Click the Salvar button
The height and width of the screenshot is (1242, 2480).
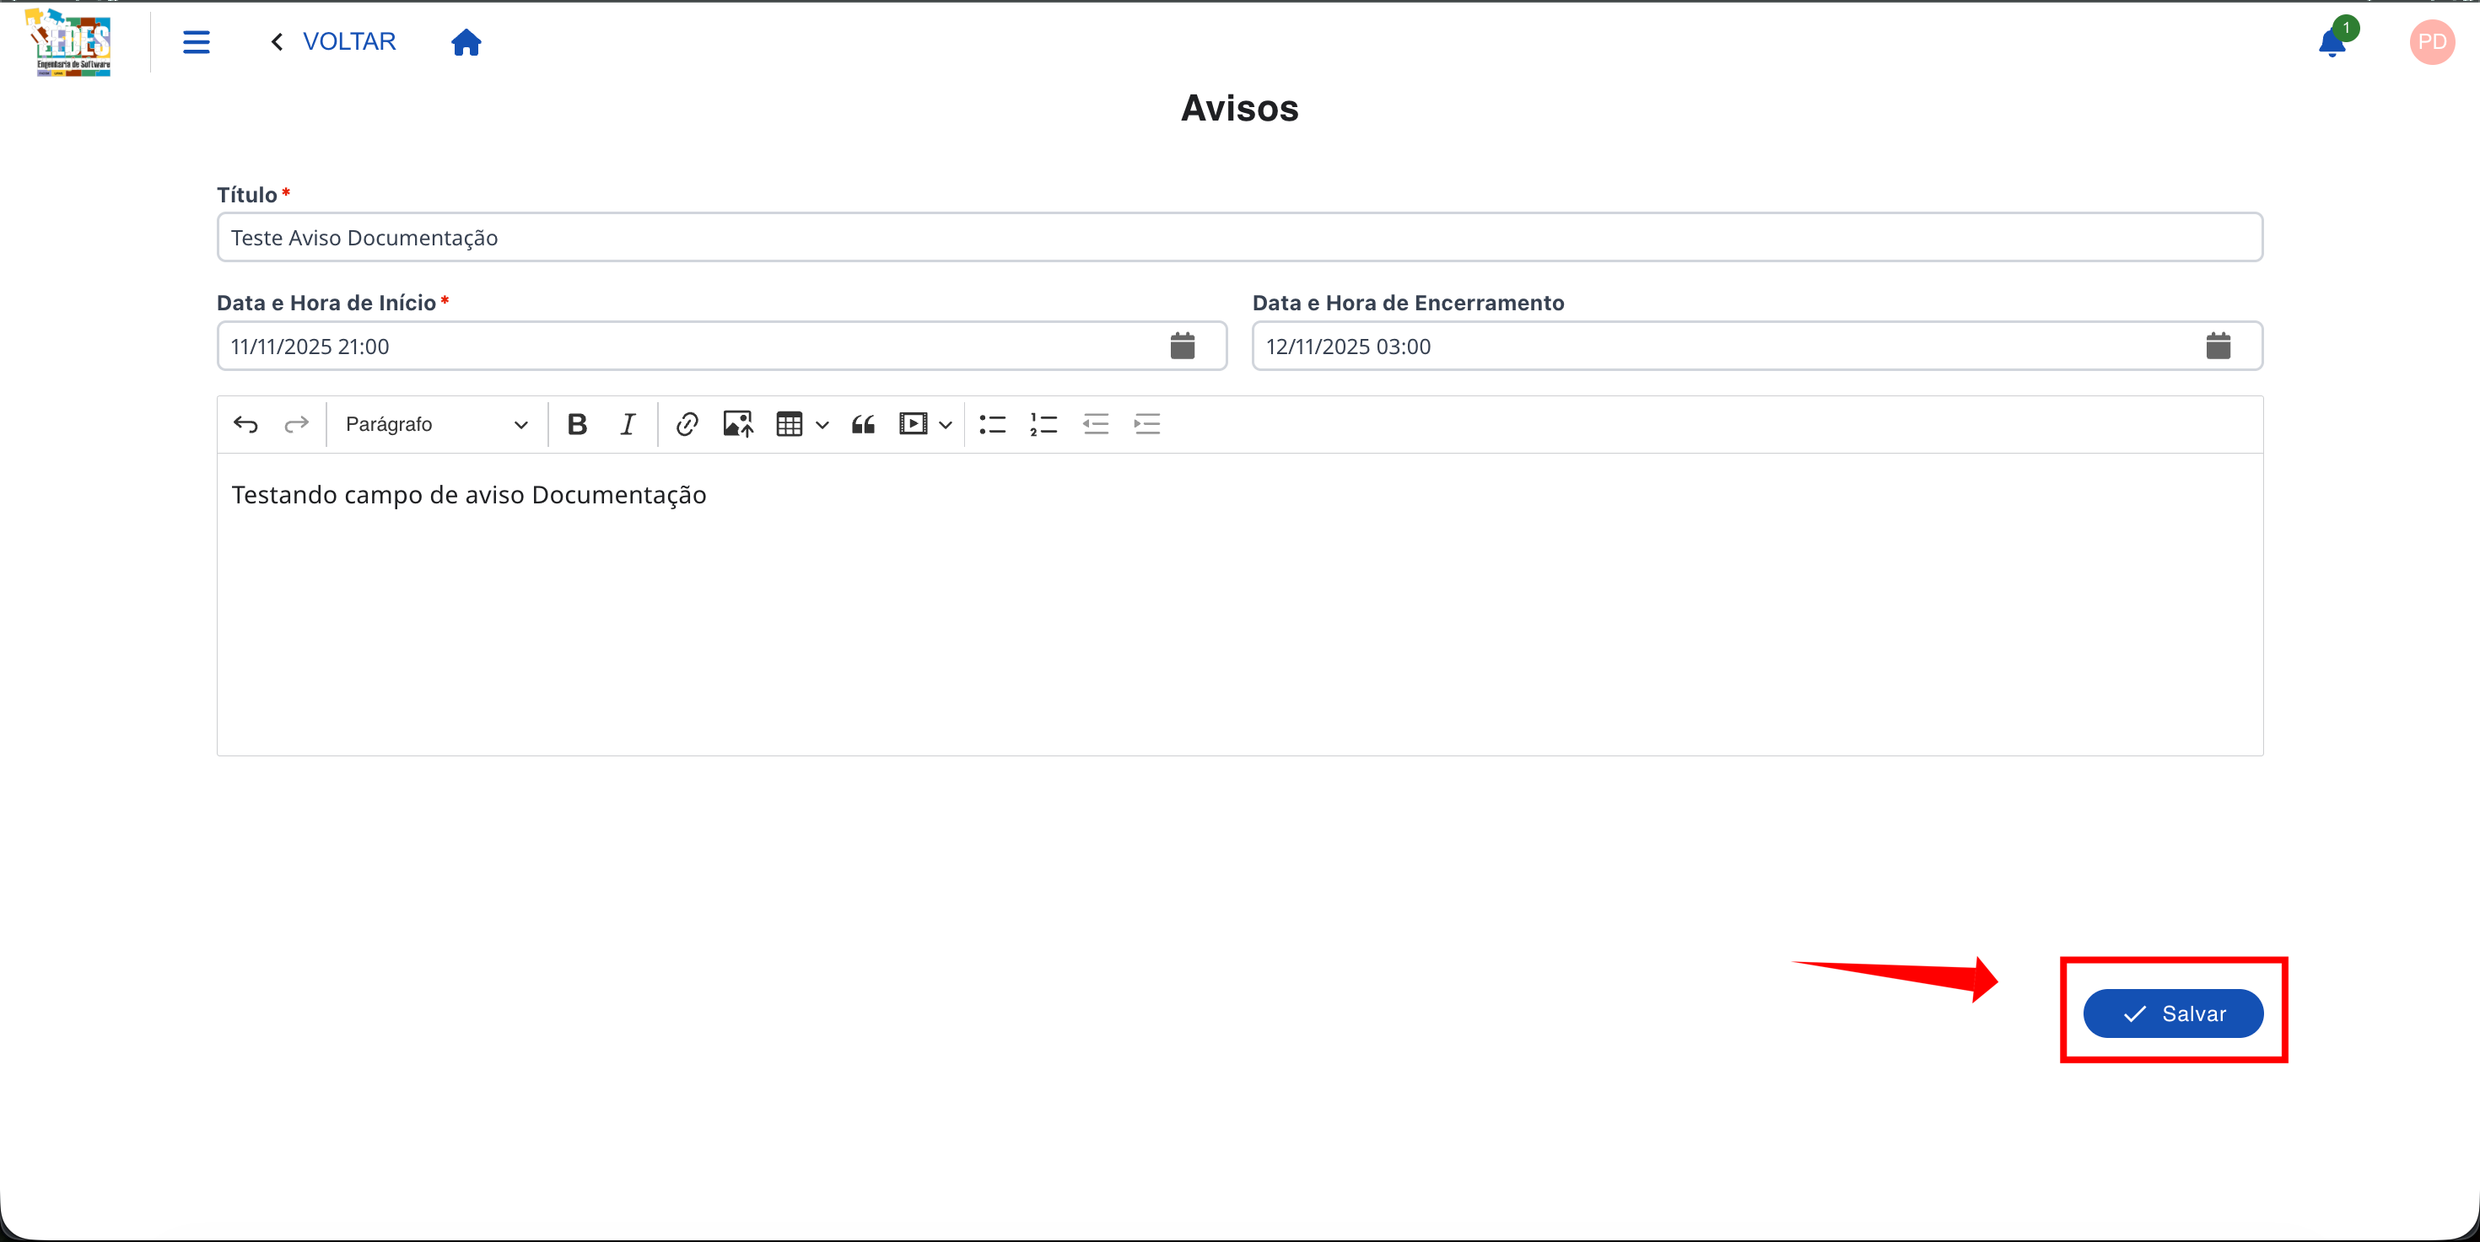pyautogui.click(x=2173, y=1013)
